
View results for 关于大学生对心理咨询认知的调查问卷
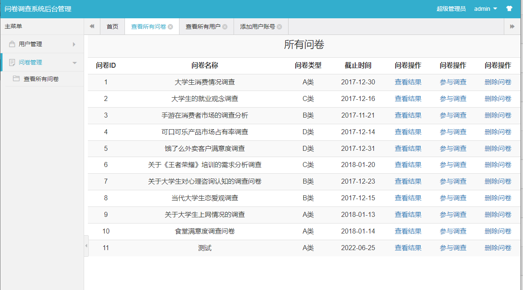[x=408, y=182]
